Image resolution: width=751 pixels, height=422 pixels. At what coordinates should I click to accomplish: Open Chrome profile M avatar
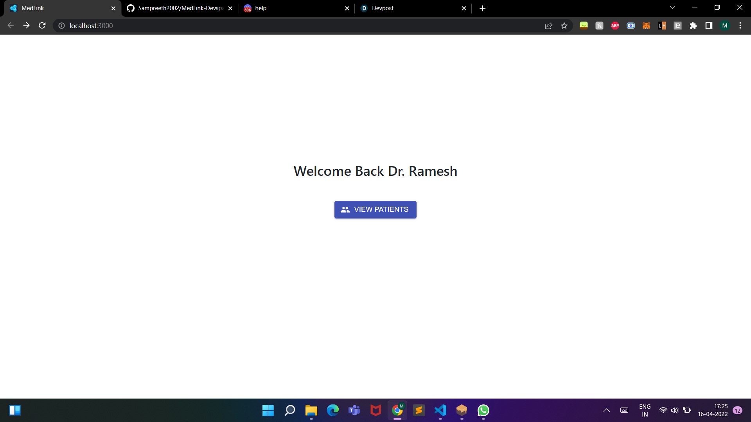pos(724,25)
